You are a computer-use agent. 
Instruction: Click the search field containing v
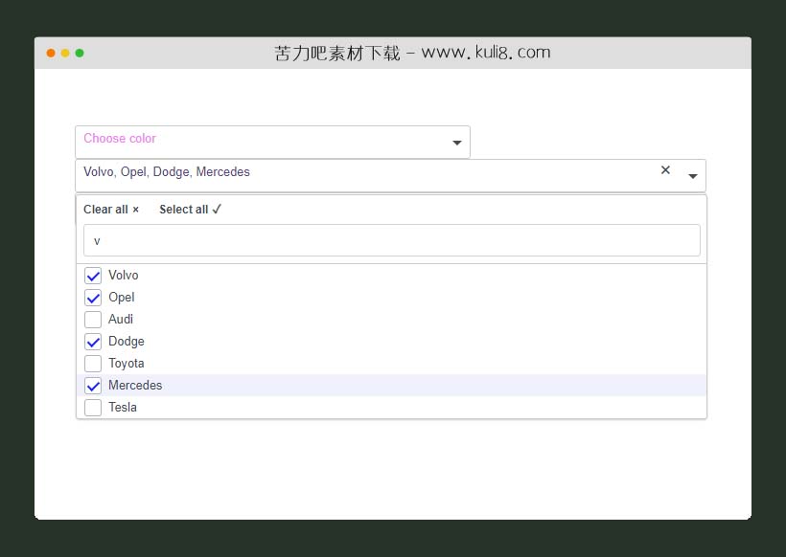(x=391, y=240)
